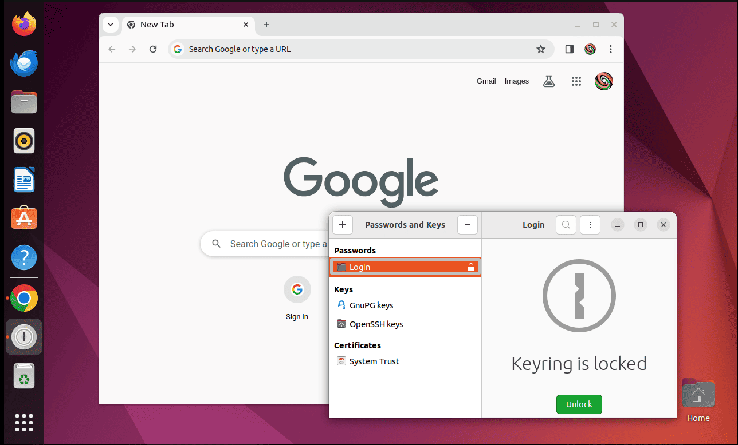
Task: Add a new item with the plus button
Action: pyautogui.click(x=342, y=225)
